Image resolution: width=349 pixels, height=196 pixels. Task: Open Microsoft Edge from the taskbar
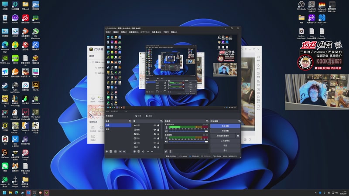coord(17,193)
